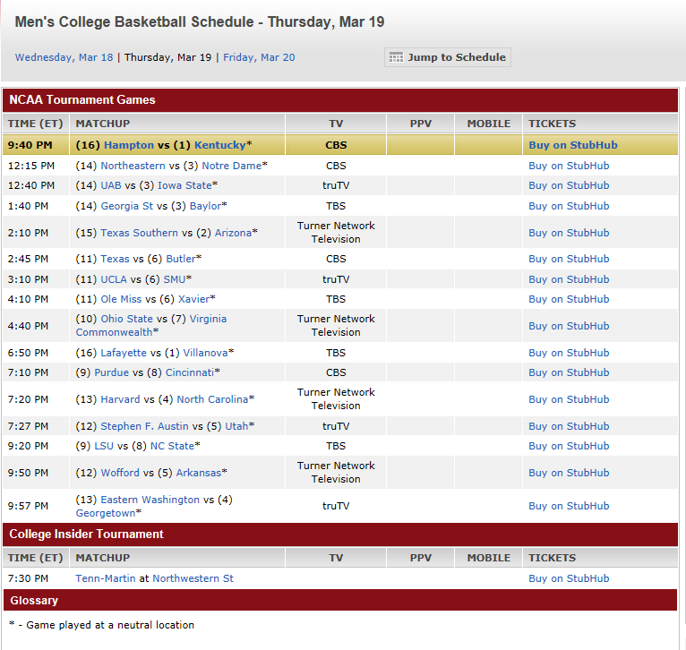Image resolution: width=686 pixels, height=650 pixels.
Task: Select the Ohio State team link
Action: pos(127,319)
